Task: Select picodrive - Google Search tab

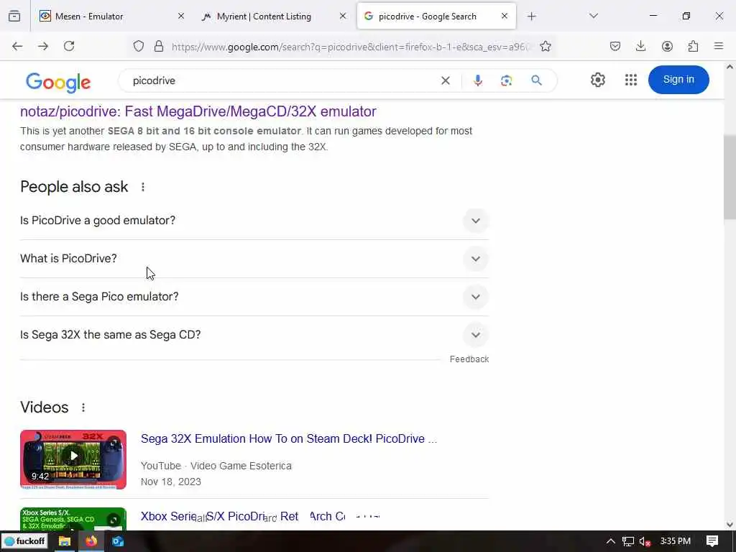Action: 436,17
